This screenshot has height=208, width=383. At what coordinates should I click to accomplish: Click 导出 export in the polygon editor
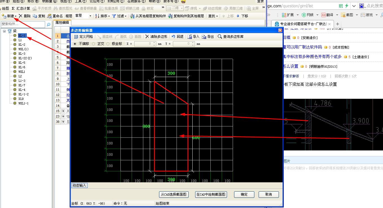pyautogui.click(x=208, y=37)
